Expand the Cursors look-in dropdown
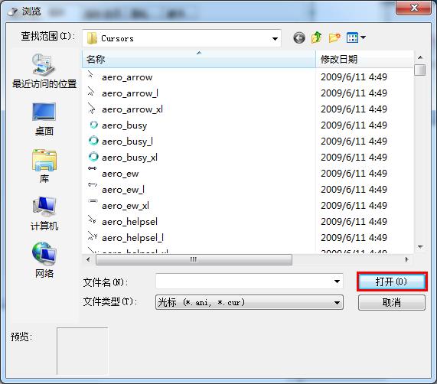This screenshot has width=437, height=384. (275, 39)
